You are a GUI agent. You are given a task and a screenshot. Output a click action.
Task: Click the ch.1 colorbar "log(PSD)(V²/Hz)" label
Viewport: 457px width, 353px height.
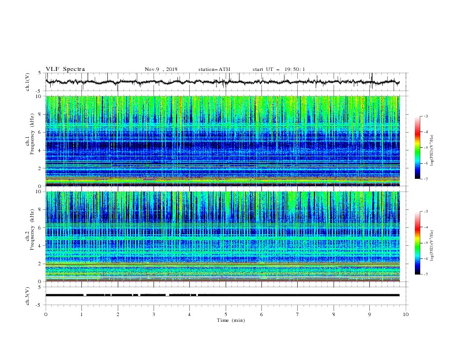[x=432, y=151]
